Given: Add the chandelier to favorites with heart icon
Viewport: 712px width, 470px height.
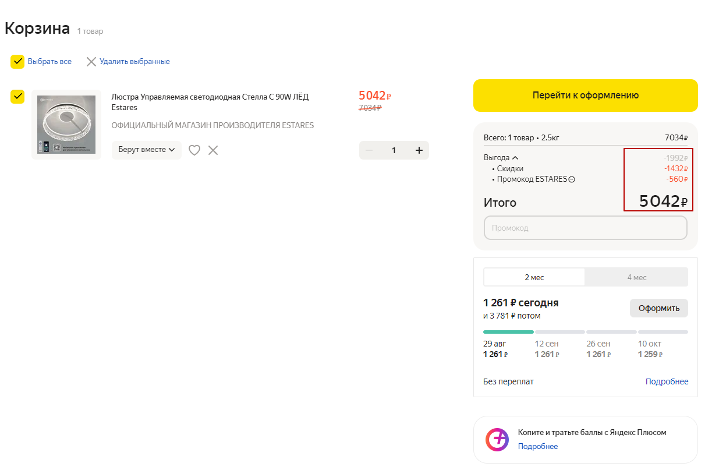Looking at the screenshot, I should [194, 150].
